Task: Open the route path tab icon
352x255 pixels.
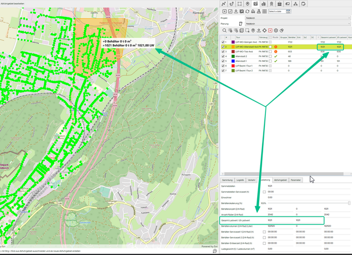Action: (231, 4)
